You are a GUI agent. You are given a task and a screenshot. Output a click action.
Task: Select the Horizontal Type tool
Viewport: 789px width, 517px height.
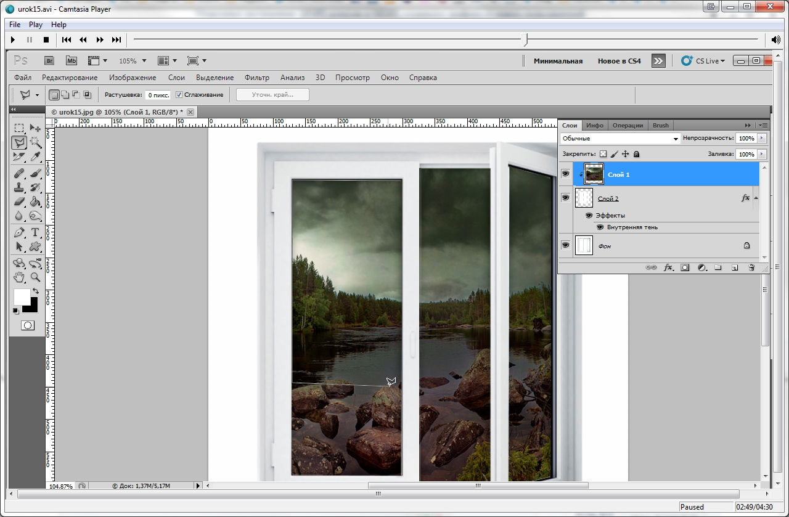[x=36, y=232]
